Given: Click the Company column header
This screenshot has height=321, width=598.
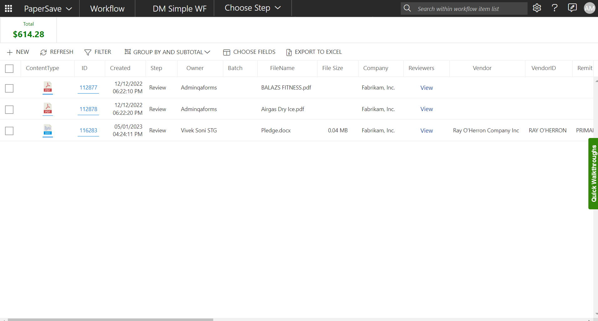Looking at the screenshot, I should coord(376,68).
